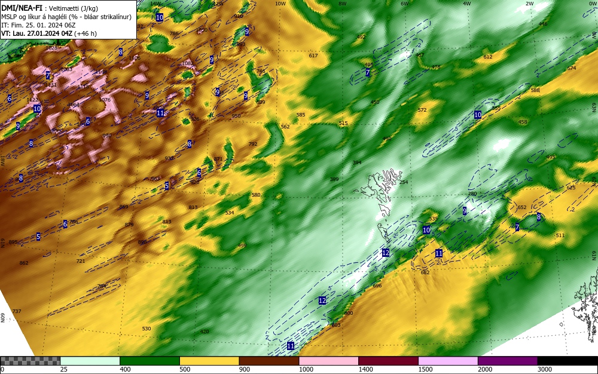Select the 'Veltimætti (J/kg)' label

click(74, 9)
